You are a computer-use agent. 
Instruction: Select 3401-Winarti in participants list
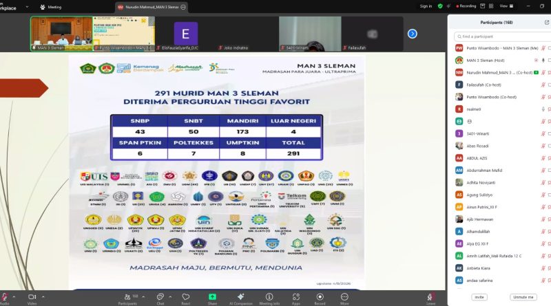[x=503, y=133]
